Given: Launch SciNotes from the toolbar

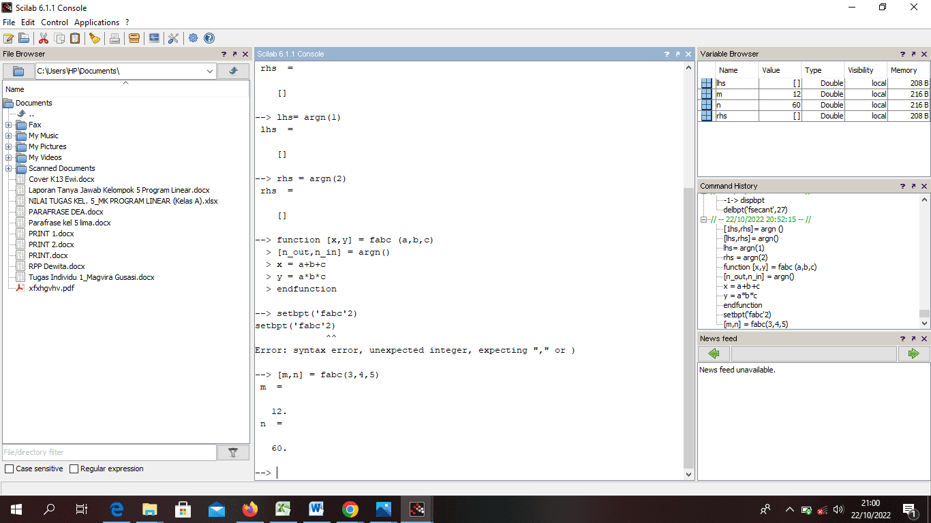Looking at the screenshot, I should coord(8,38).
